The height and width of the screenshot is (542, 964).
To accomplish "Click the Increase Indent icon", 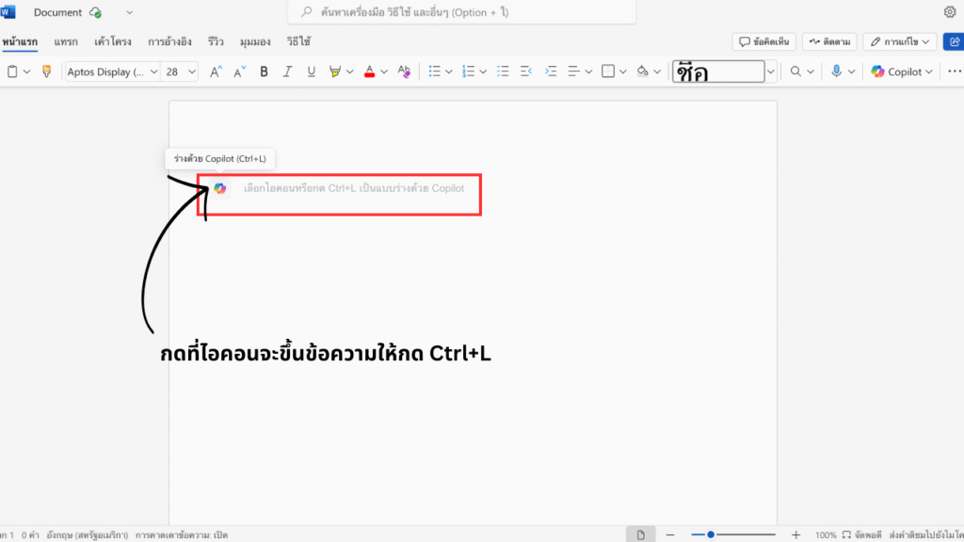I will (x=551, y=72).
